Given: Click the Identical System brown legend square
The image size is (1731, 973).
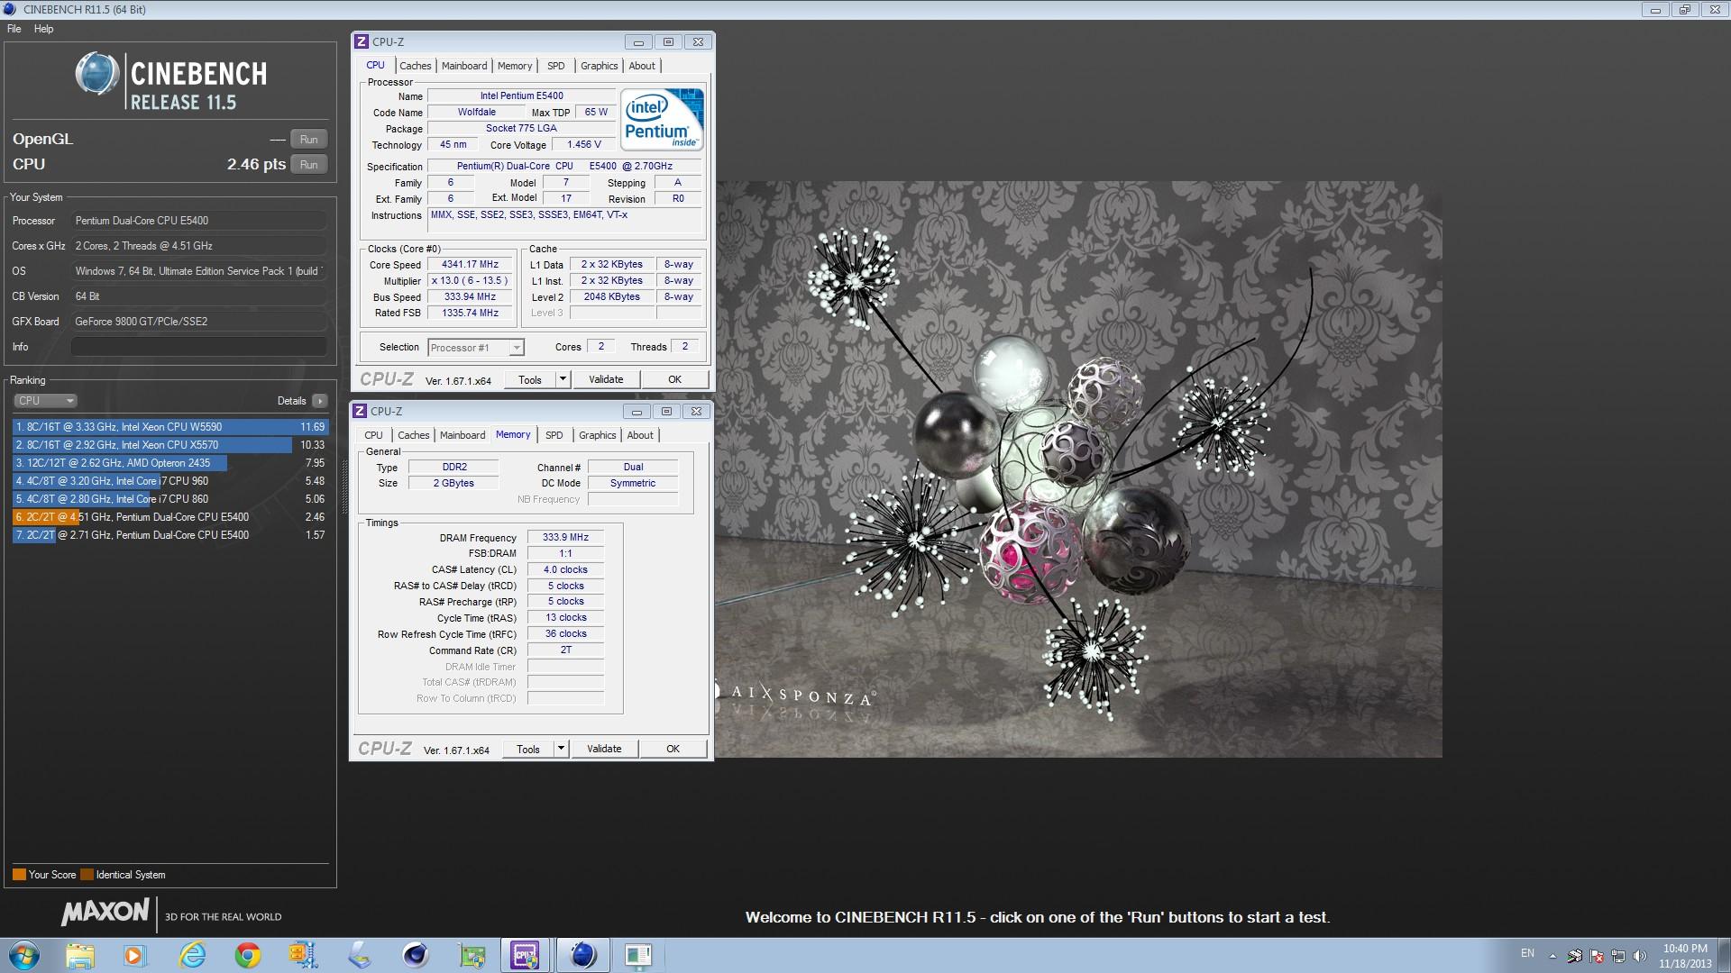Looking at the screenshot, I should [x=87, y=875].
